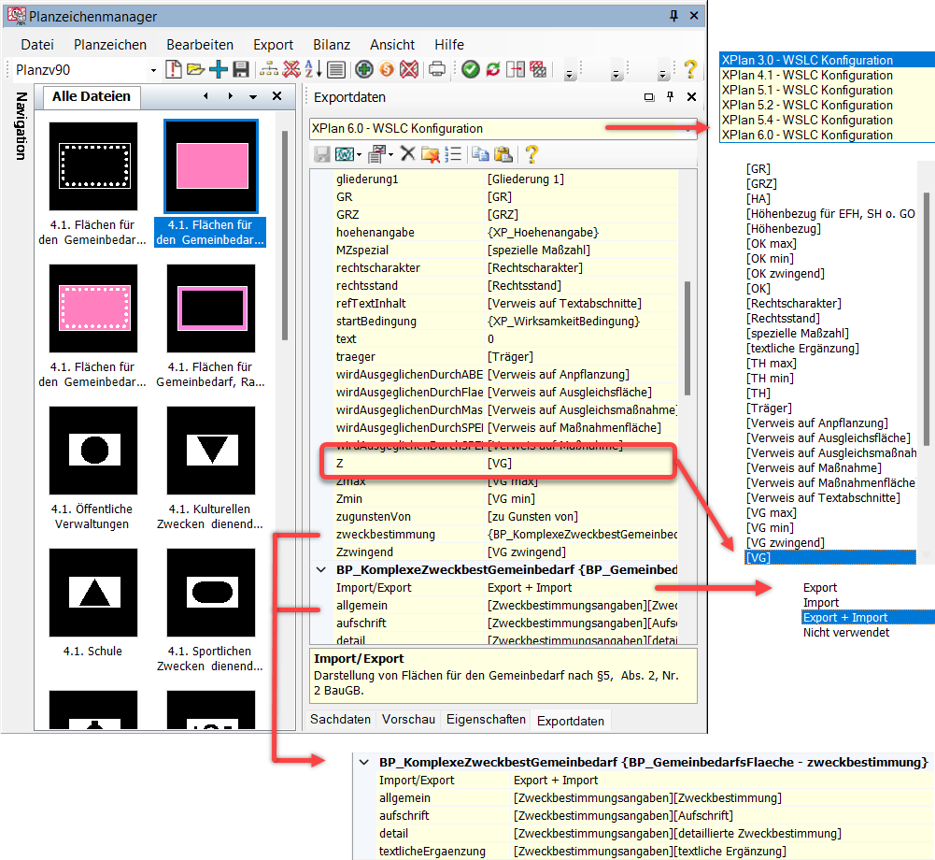Image resolution: width=935 pixels, height=860 pixels.
Task: Click the paste clipboard icon in Exportdaten toolbar
Action: 503,154
